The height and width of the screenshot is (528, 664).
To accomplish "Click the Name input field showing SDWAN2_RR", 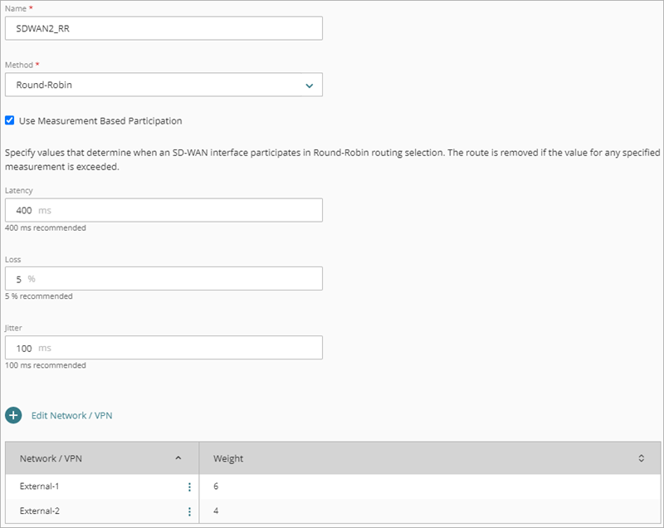I will (x=163, y=27).
